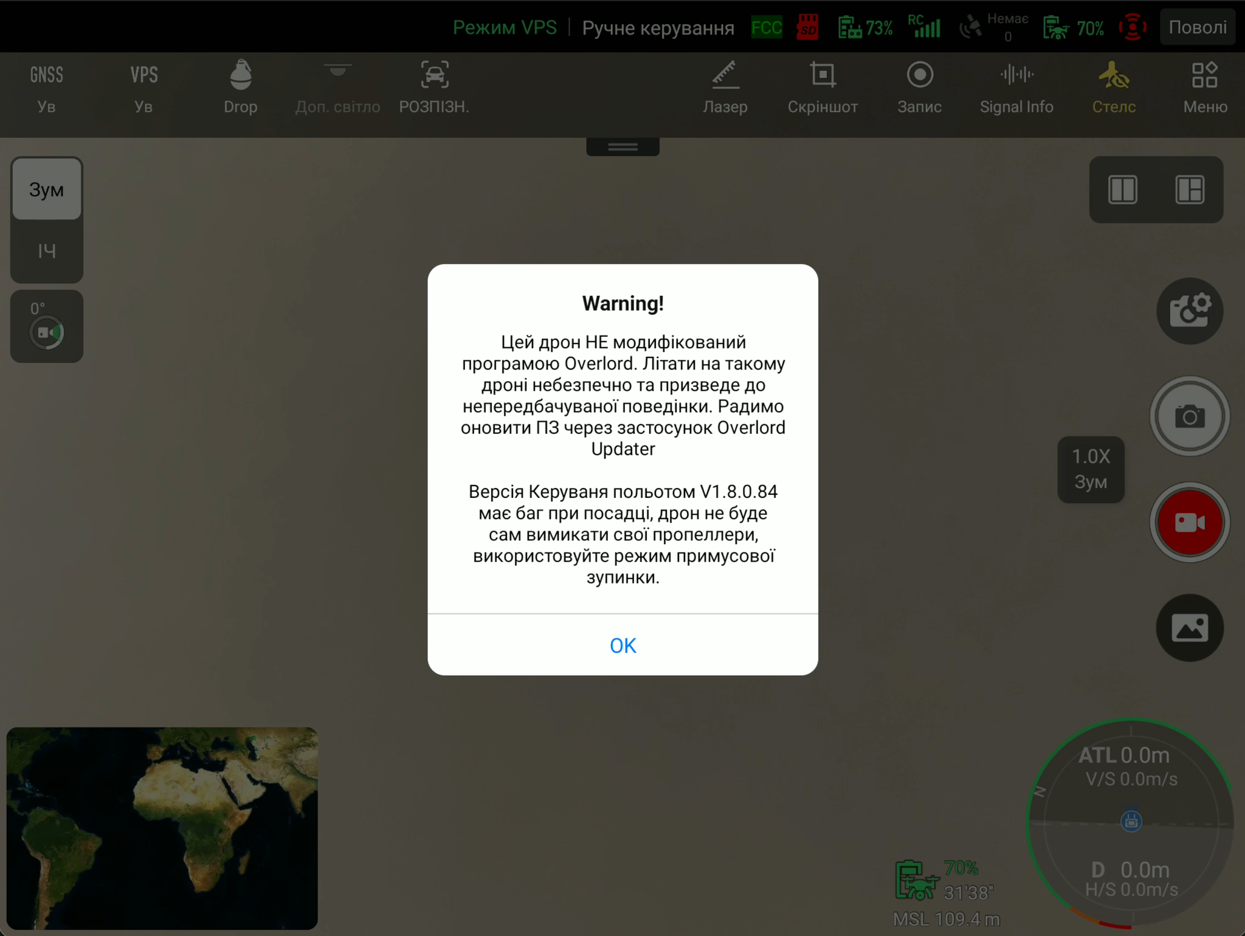The width and height of the screenshot is (1245, 936).
Task: Expand the top toolbar drag handle
Action: click(x=622, y=146)
